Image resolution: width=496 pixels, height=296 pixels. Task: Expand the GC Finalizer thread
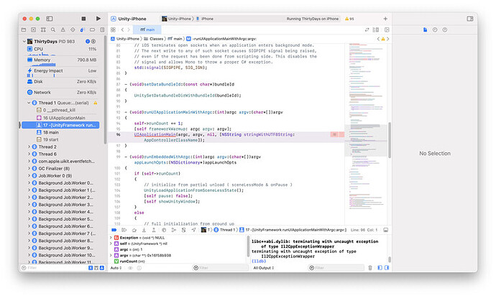pos(29,169)
